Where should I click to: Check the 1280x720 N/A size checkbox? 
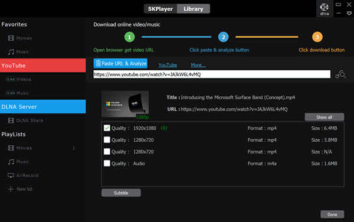click(107, 152)
